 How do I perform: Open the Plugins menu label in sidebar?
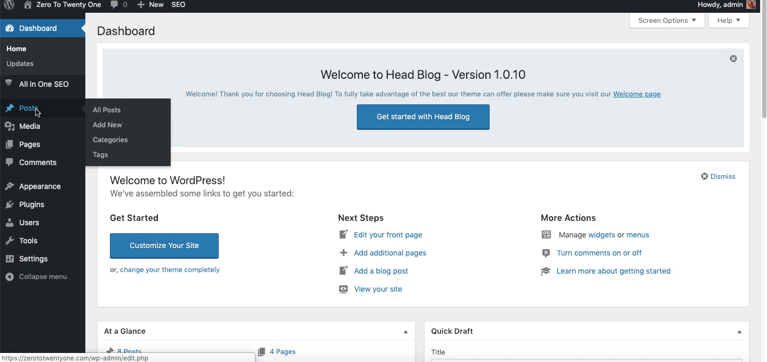click(31, 204)
